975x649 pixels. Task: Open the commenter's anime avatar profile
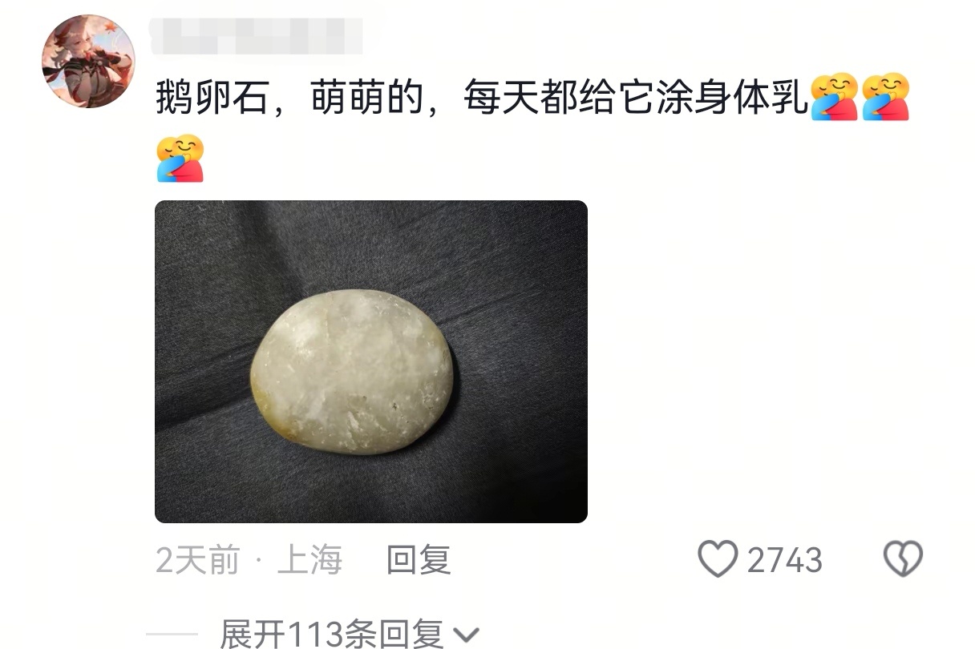88,61
